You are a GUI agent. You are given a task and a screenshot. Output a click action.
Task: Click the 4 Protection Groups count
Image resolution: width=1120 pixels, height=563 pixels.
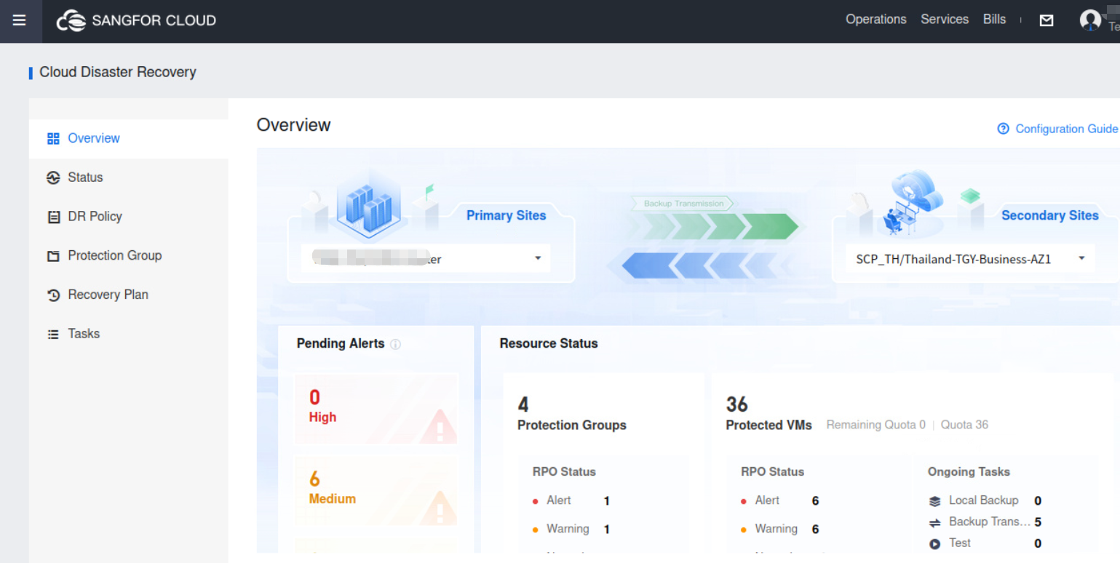click(x=523, y=404)
